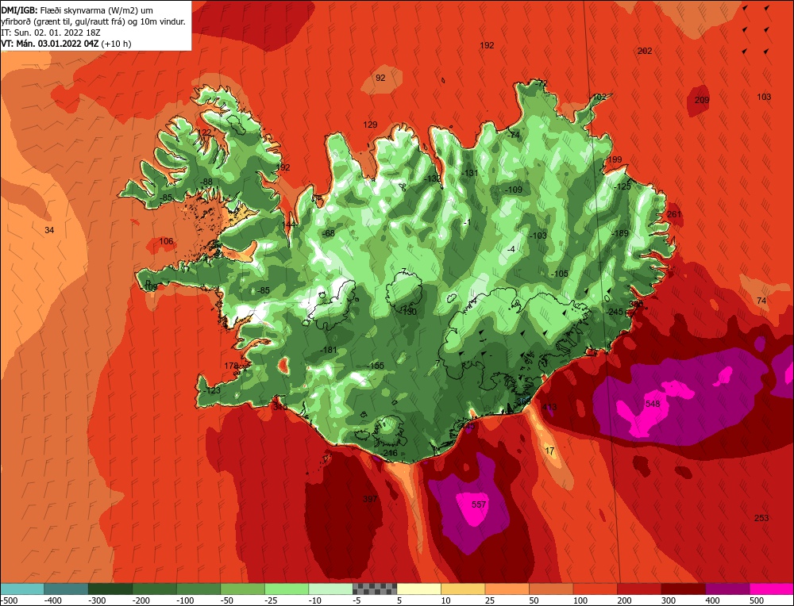This screenshot has height=606, width=794.
Task: Click the -72 value at the northern tip
Action: [x=540, y=83]
